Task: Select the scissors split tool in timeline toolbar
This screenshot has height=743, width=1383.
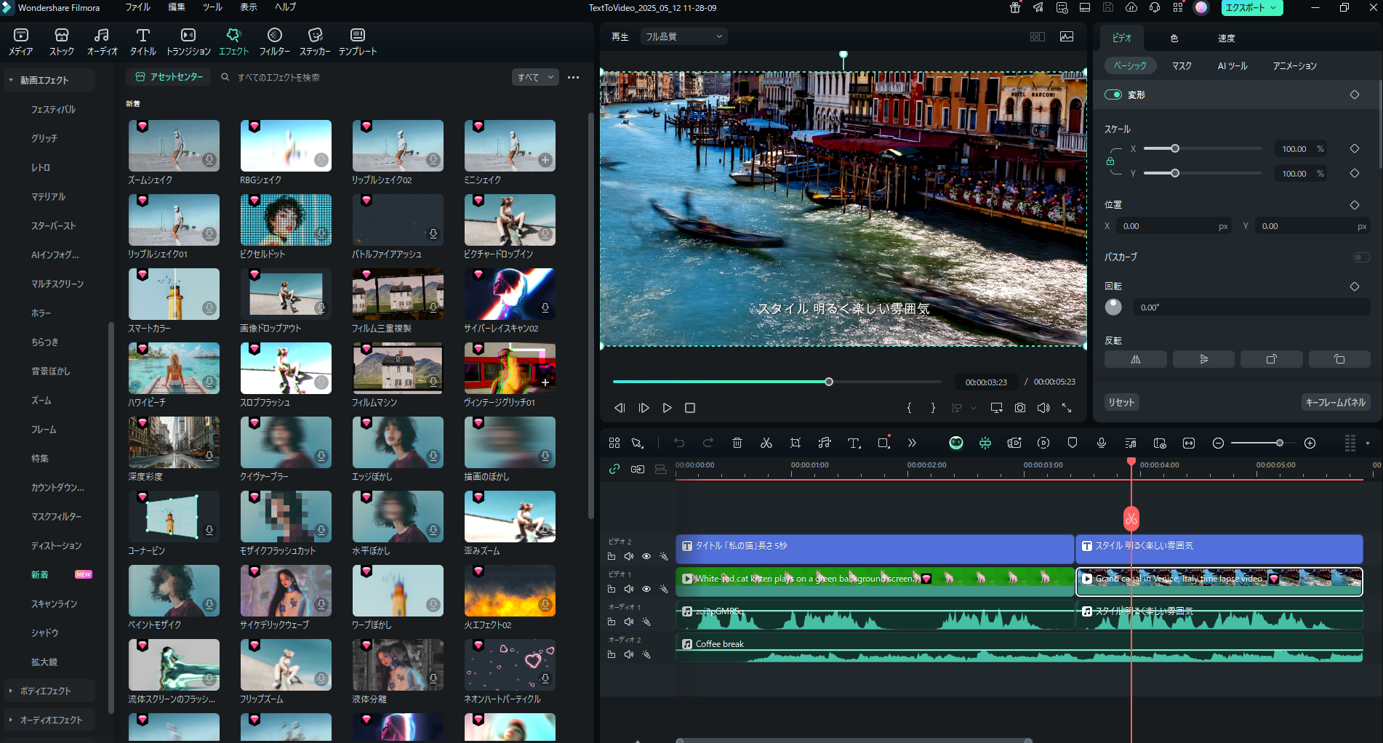Action: tap(766, 443)
